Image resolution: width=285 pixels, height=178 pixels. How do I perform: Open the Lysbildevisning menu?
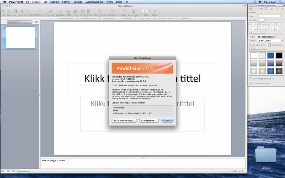(94, 2)
